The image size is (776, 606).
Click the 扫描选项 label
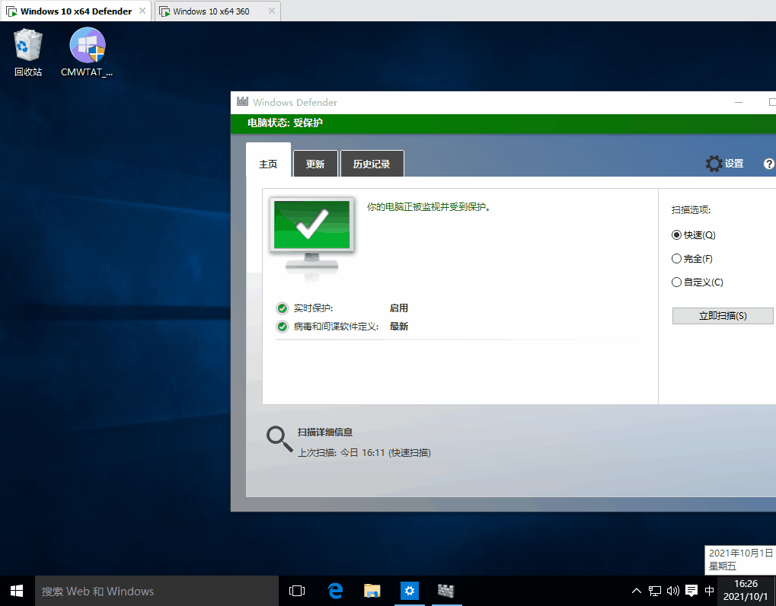click(691, 210)
